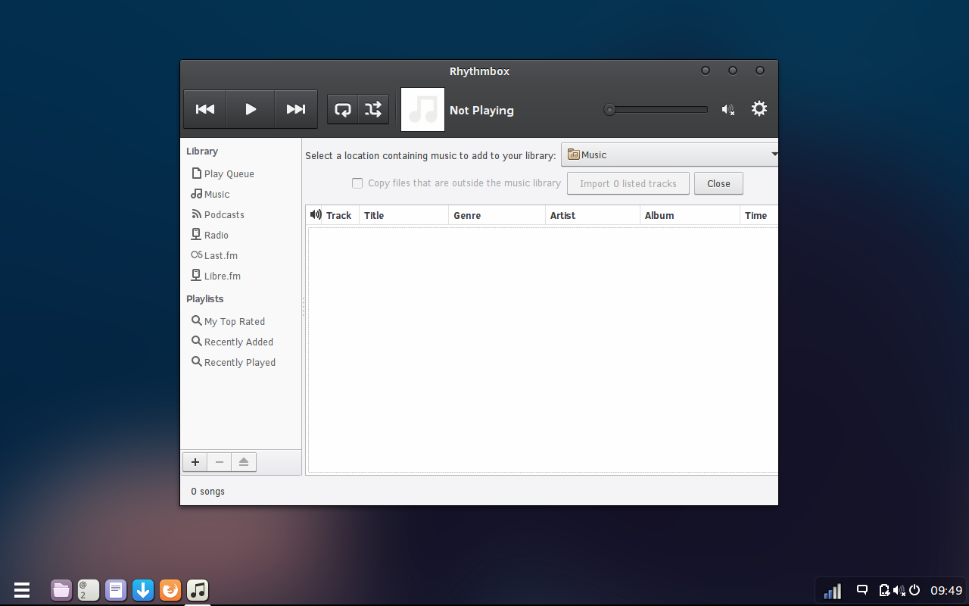Open the power menu in the tray
Viewport: 969px width, 606px height.
click(914, 590)
